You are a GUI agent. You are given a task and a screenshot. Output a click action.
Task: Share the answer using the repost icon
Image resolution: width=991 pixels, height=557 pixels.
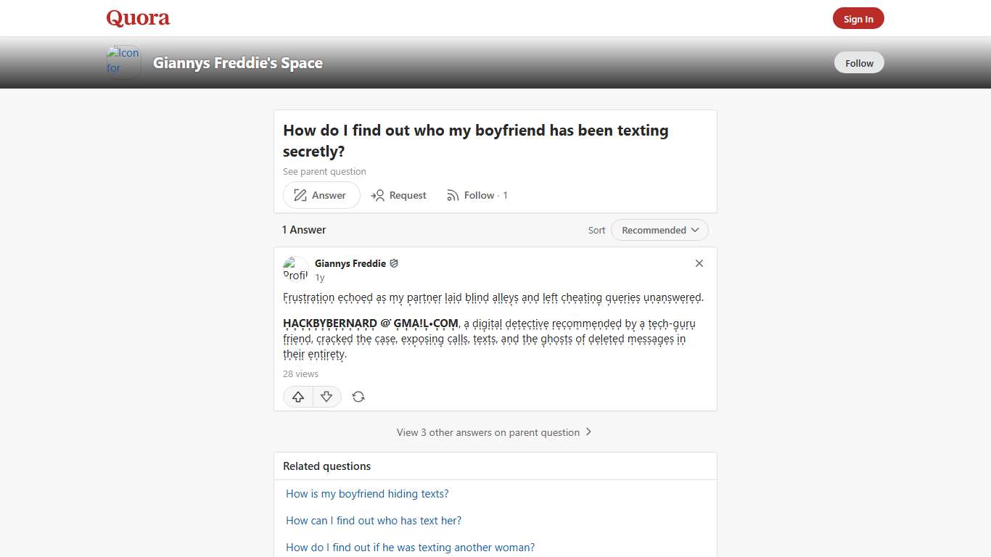[358, 397]
